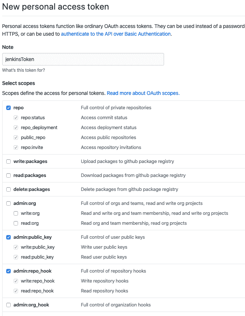
Task: Disable the admin:repo_hook scope
Action: pyautogui.click(x=8, y=271)
